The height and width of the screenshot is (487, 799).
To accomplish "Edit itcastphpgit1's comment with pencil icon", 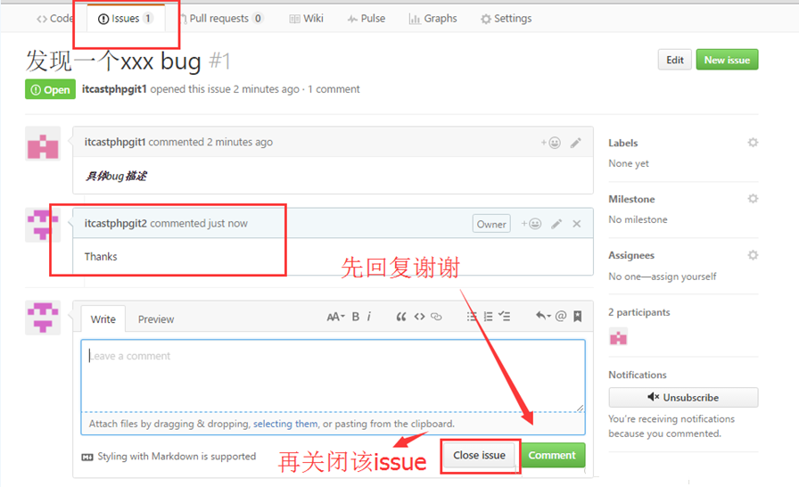I will pyautogui.click(x=576, y=143).
